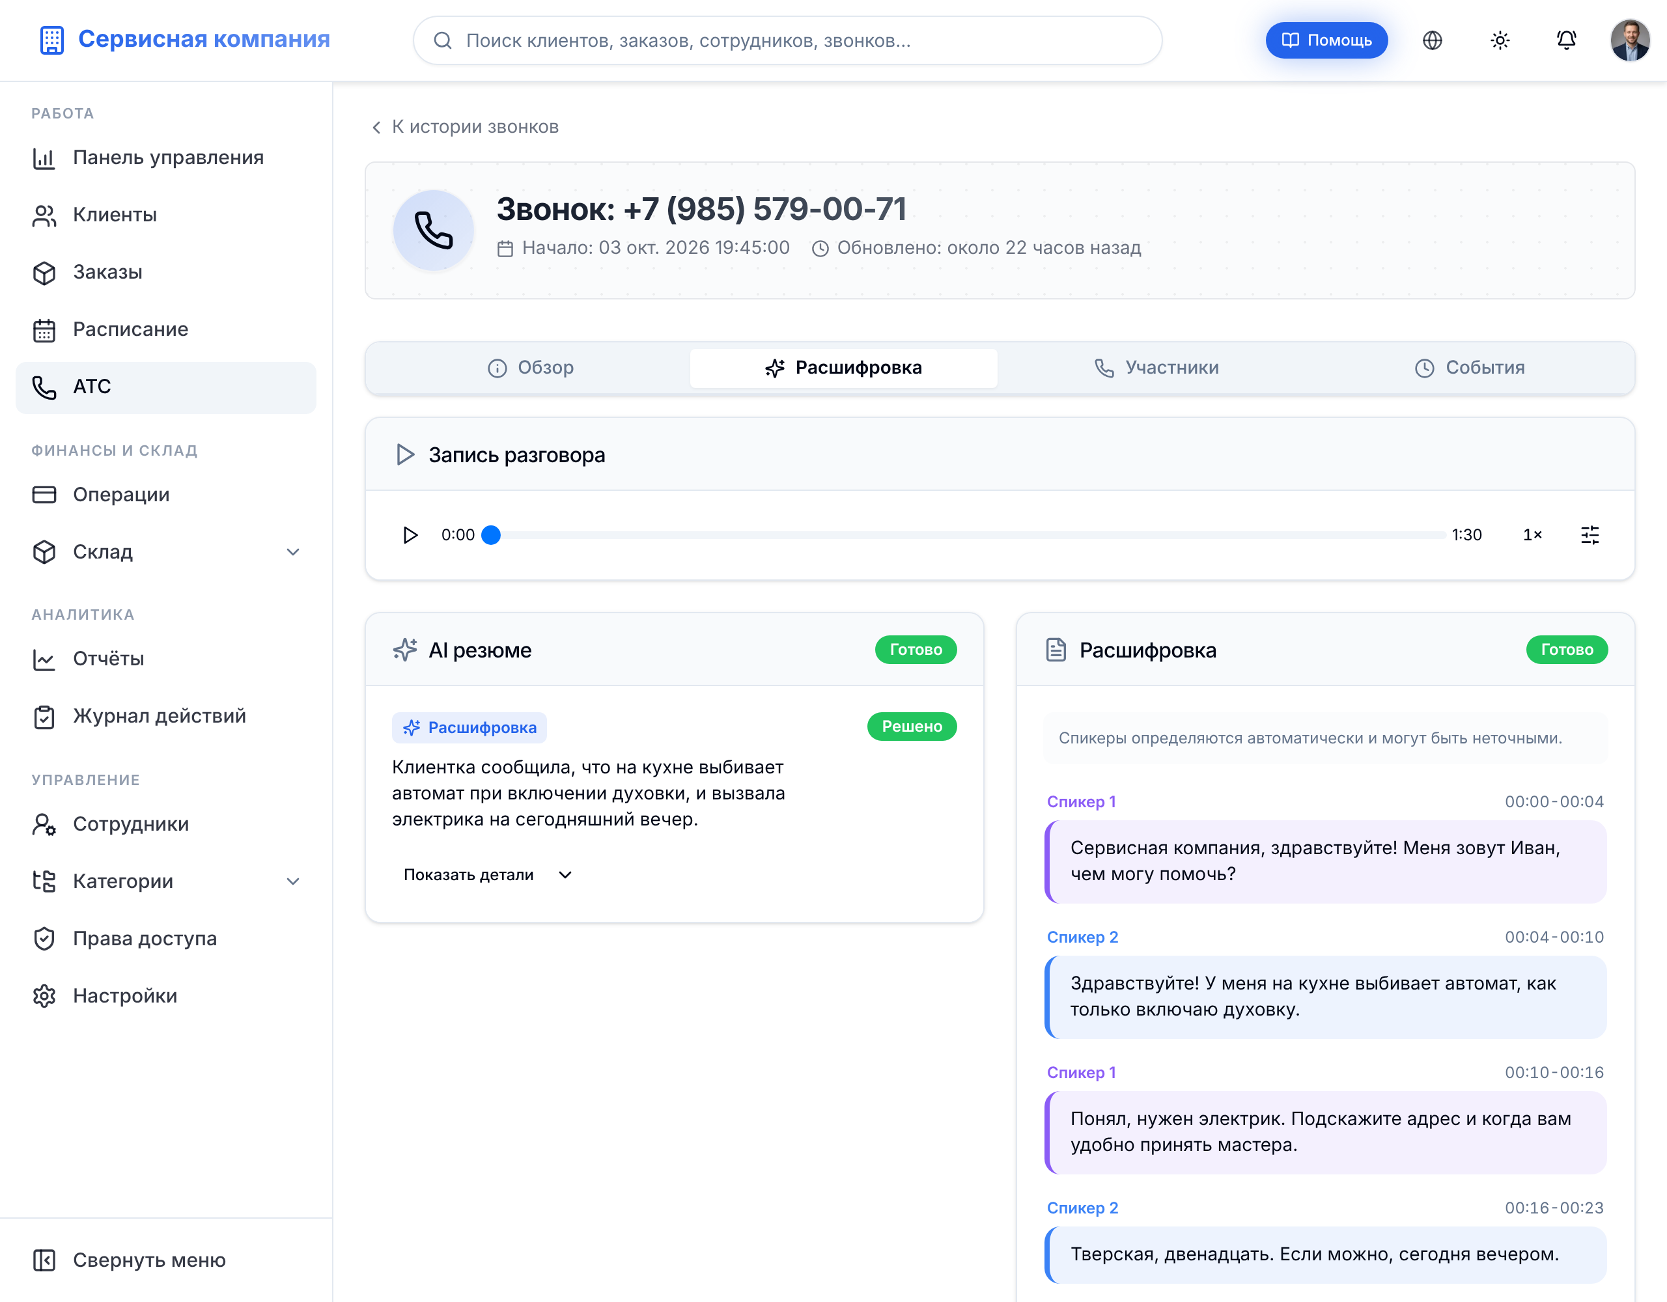Toggle light theme via sun icon

[x=1500, y=40]
